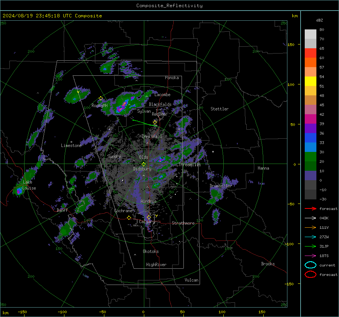
Task: Click the Sundre city label
Action: pyautogui.click(x=114, y=156)
